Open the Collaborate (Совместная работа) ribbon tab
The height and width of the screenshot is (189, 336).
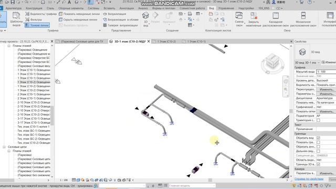(x=192, y=8)
